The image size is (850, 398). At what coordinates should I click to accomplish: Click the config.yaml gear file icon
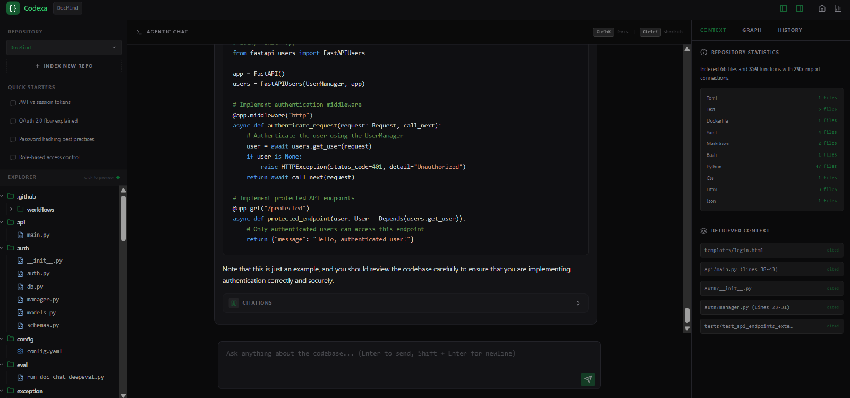click(x=20, y=351)
